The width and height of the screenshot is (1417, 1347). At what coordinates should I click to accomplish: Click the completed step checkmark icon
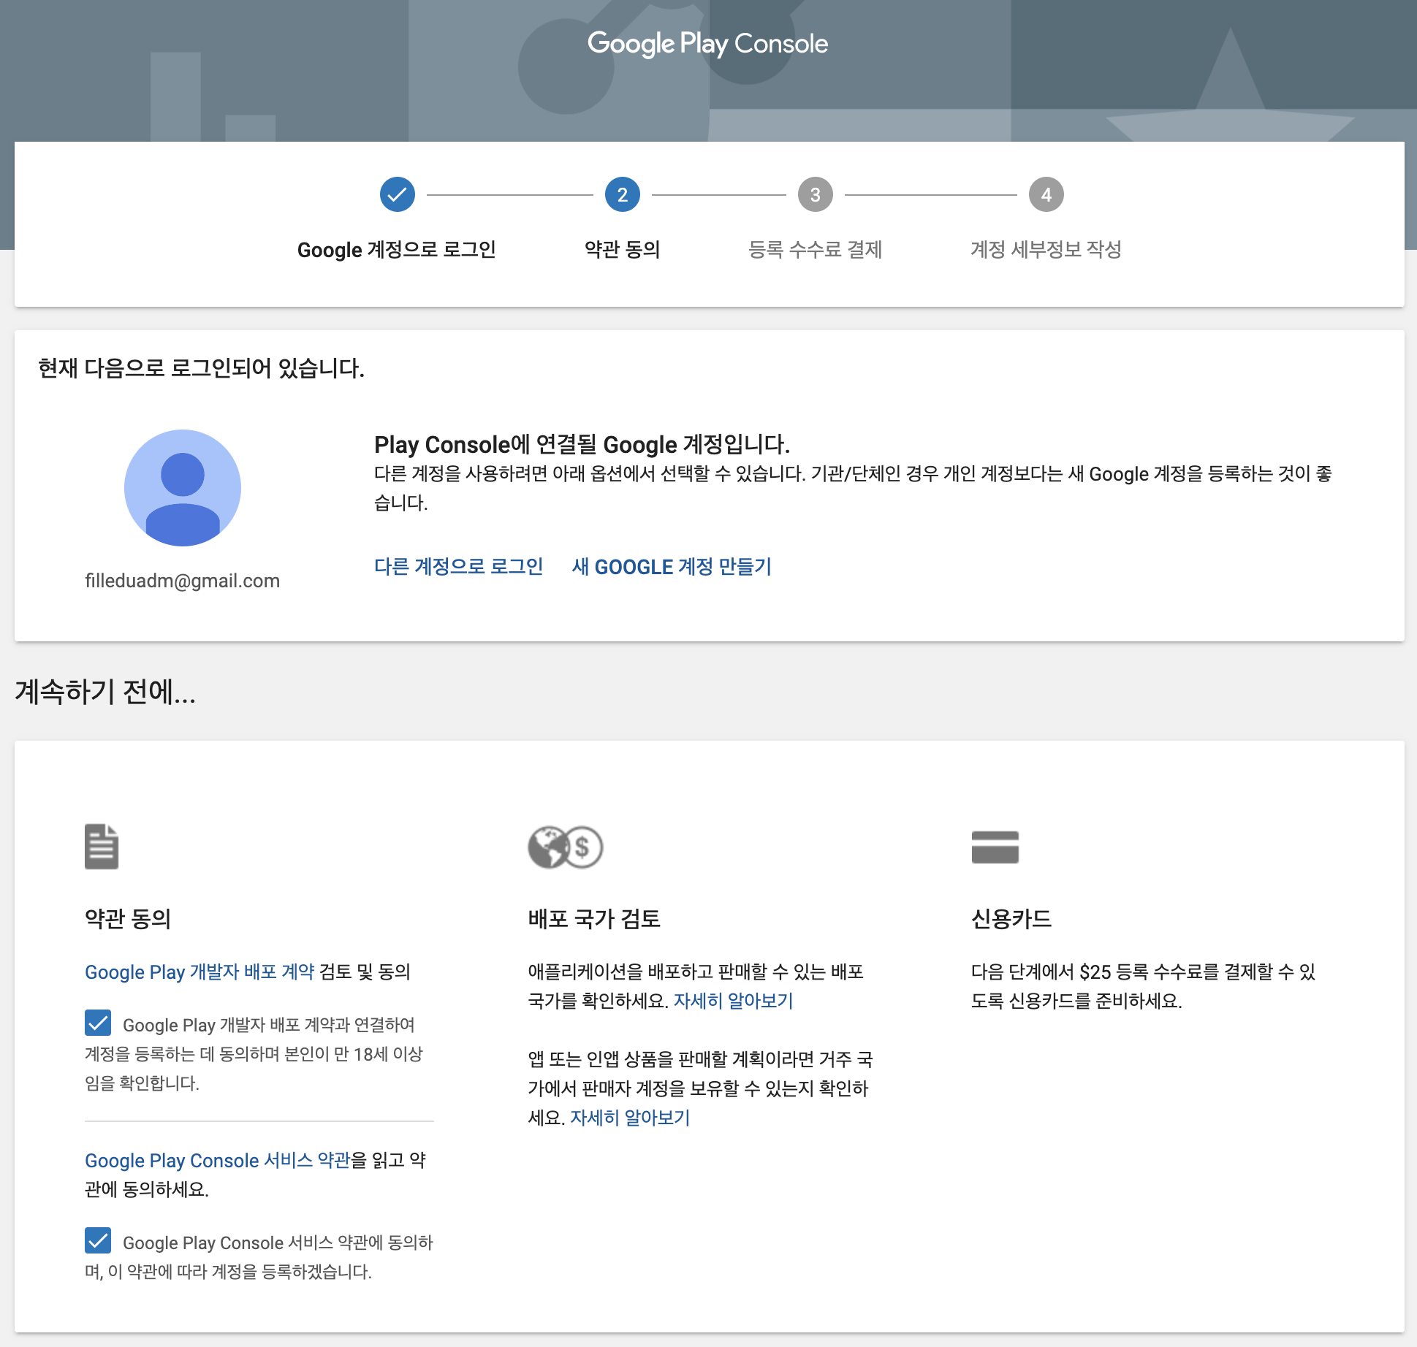(398, 194)
